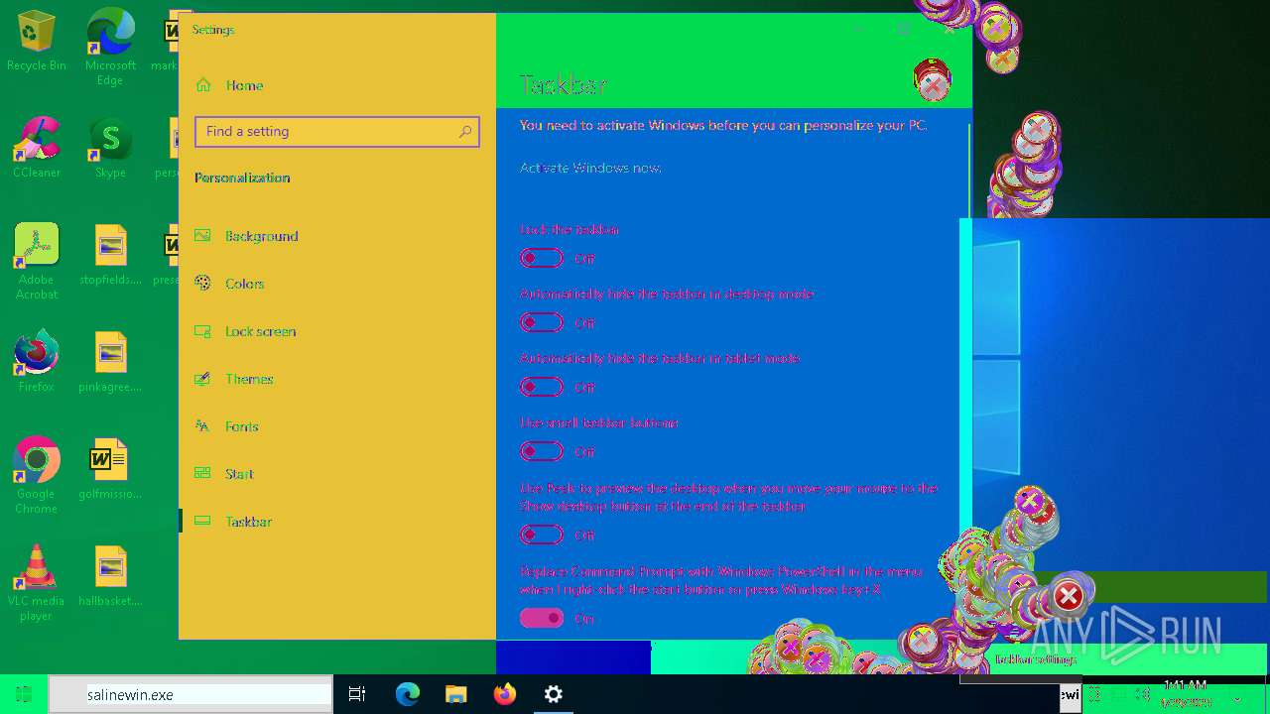The image size is (1270, 714).
Task: Toggle auto-hide taskbar in desktop mode
Action: pyautogui.click(x=542, y=322)
